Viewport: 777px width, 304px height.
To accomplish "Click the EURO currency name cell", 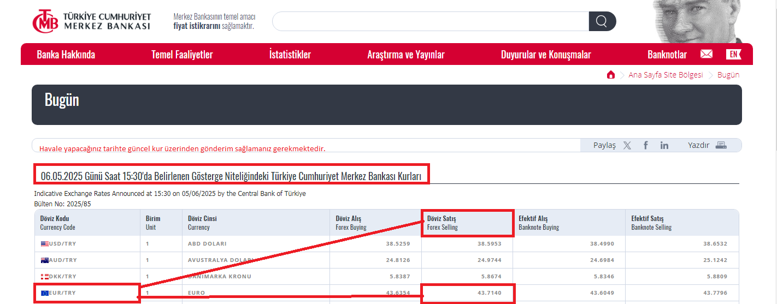I will click(x=196, y=293).
